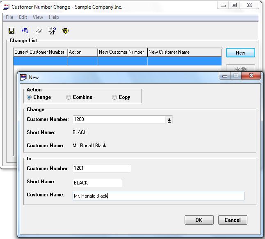
Task: Click the Action column header
Action: 83,52
